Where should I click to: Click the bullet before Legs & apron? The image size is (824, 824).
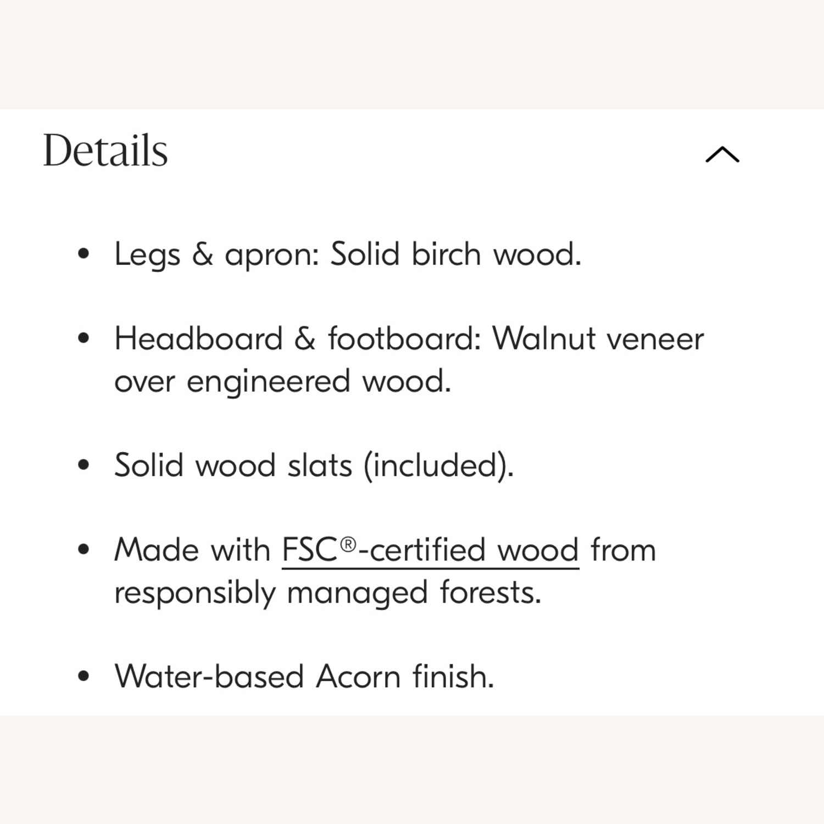coord(83,254)
